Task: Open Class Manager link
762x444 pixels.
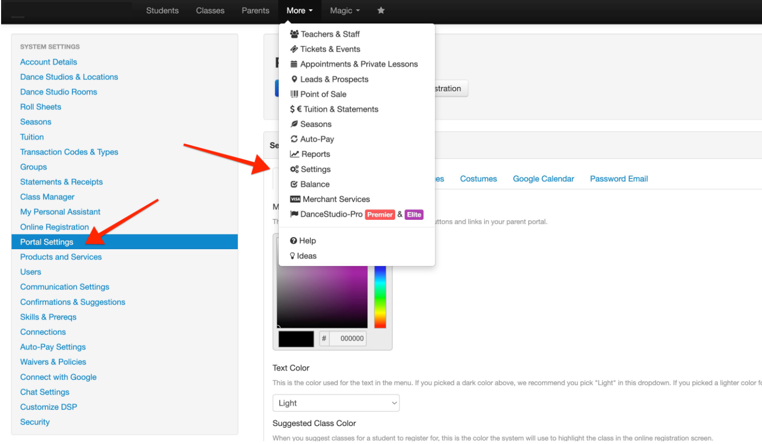Action: 47,197
